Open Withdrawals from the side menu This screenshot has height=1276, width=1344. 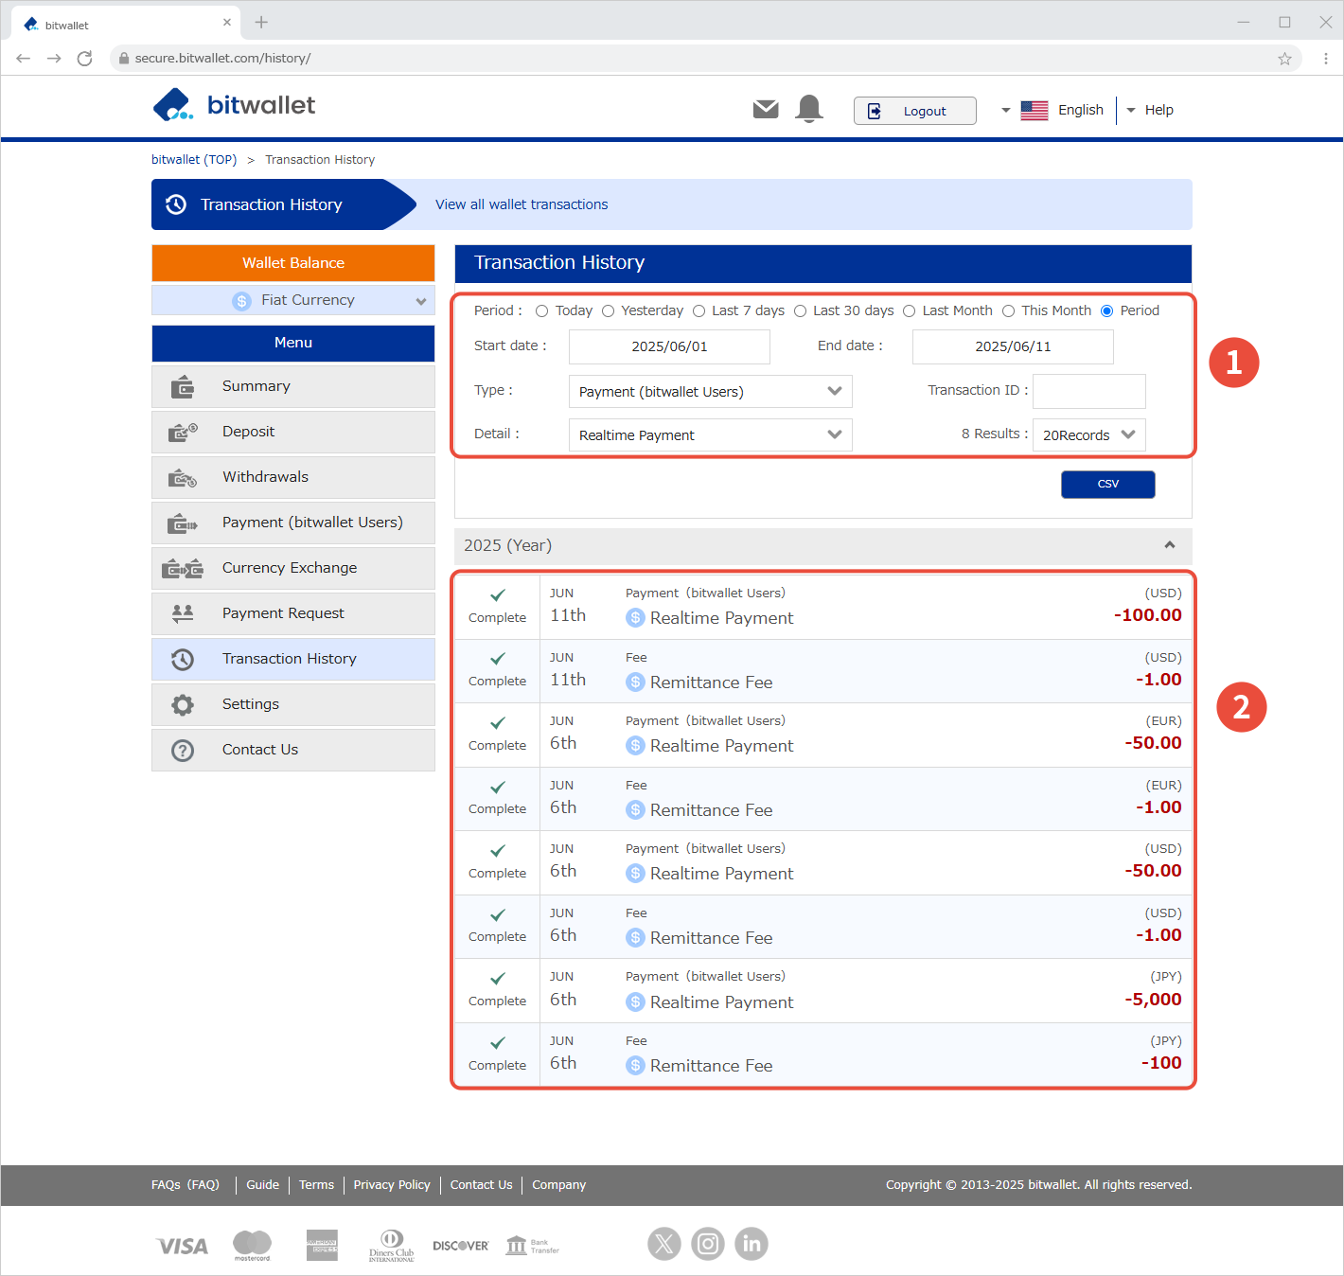[293, 477]
